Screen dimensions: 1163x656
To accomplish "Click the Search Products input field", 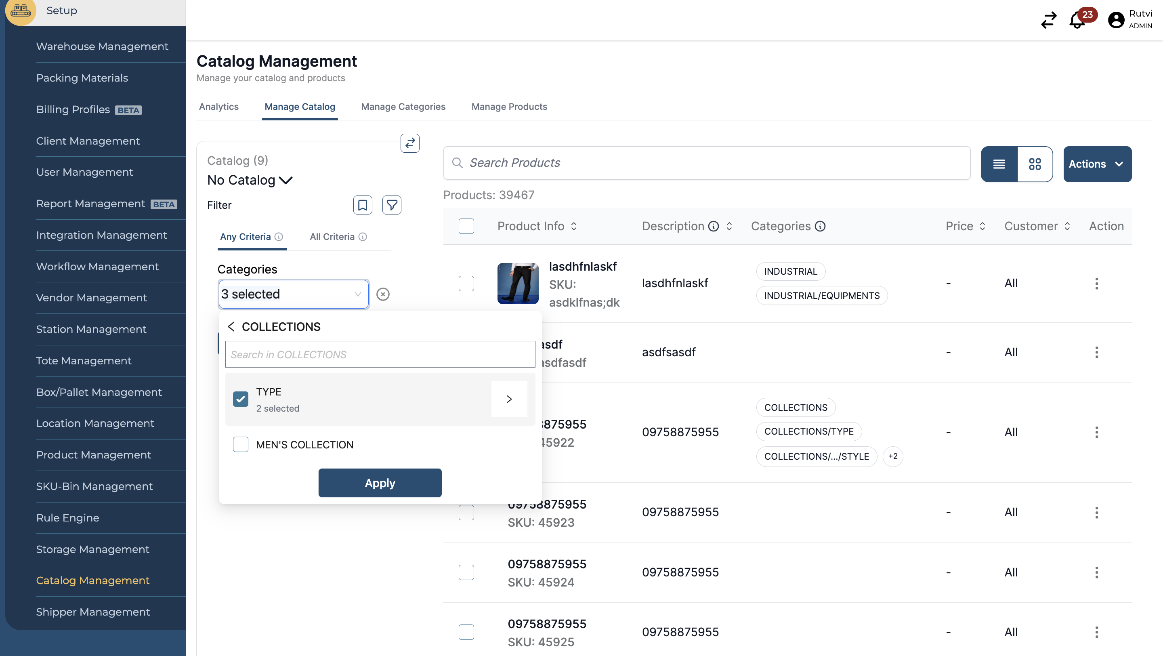I will pyautogui.click(x=707, y=163).
